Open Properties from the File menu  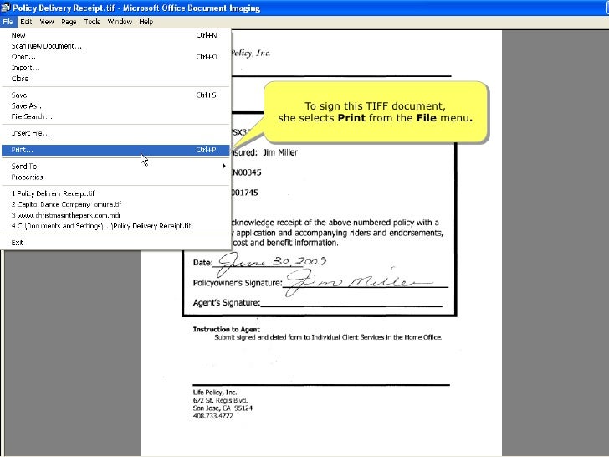coord(115,177)
